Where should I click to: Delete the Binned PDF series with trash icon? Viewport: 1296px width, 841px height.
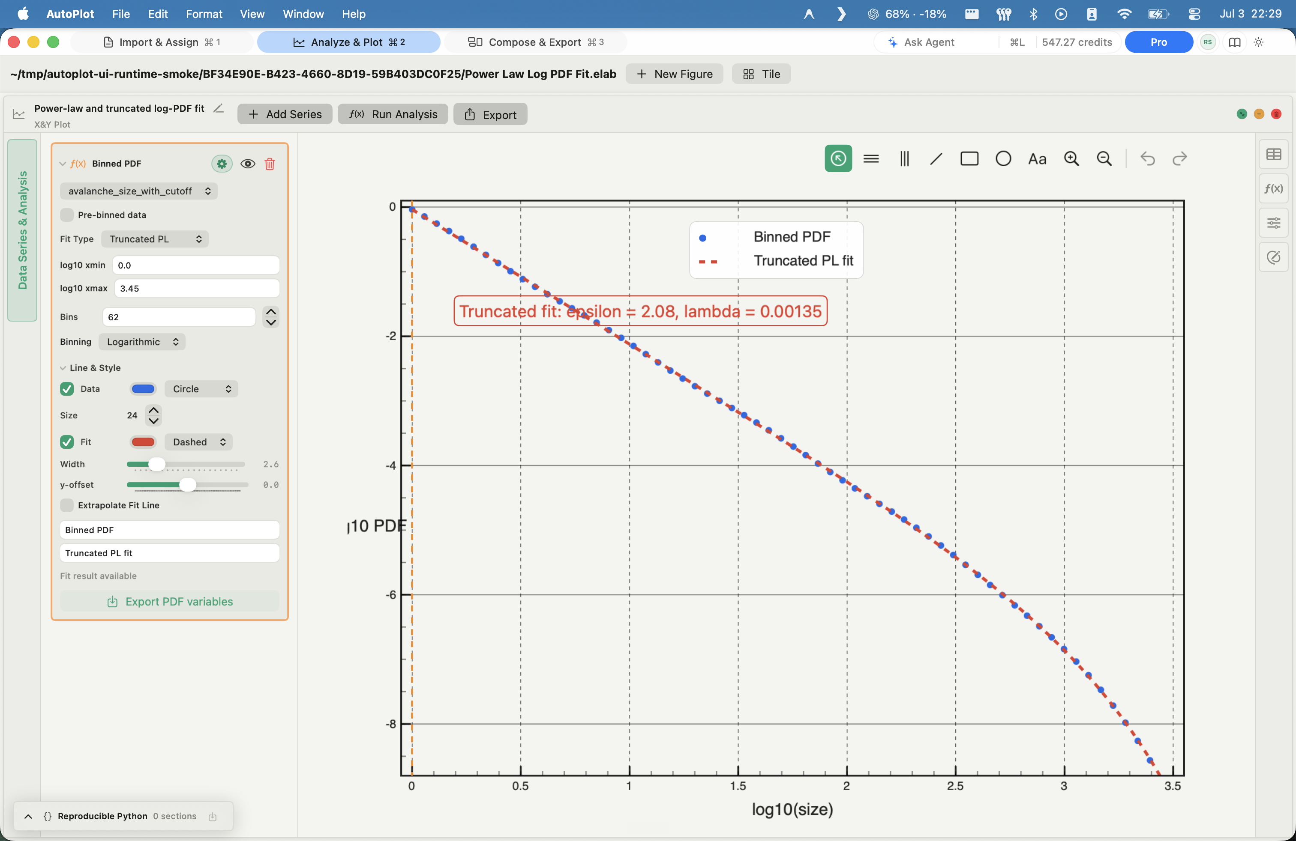point(270,164)
